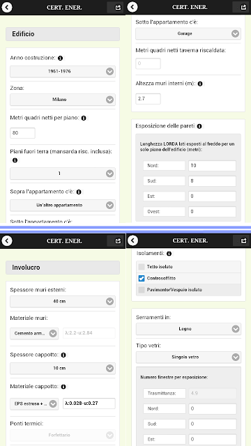Tap info icon next to Esposizione delle pareti
251x446 pixels.
[x=199, y=126]
